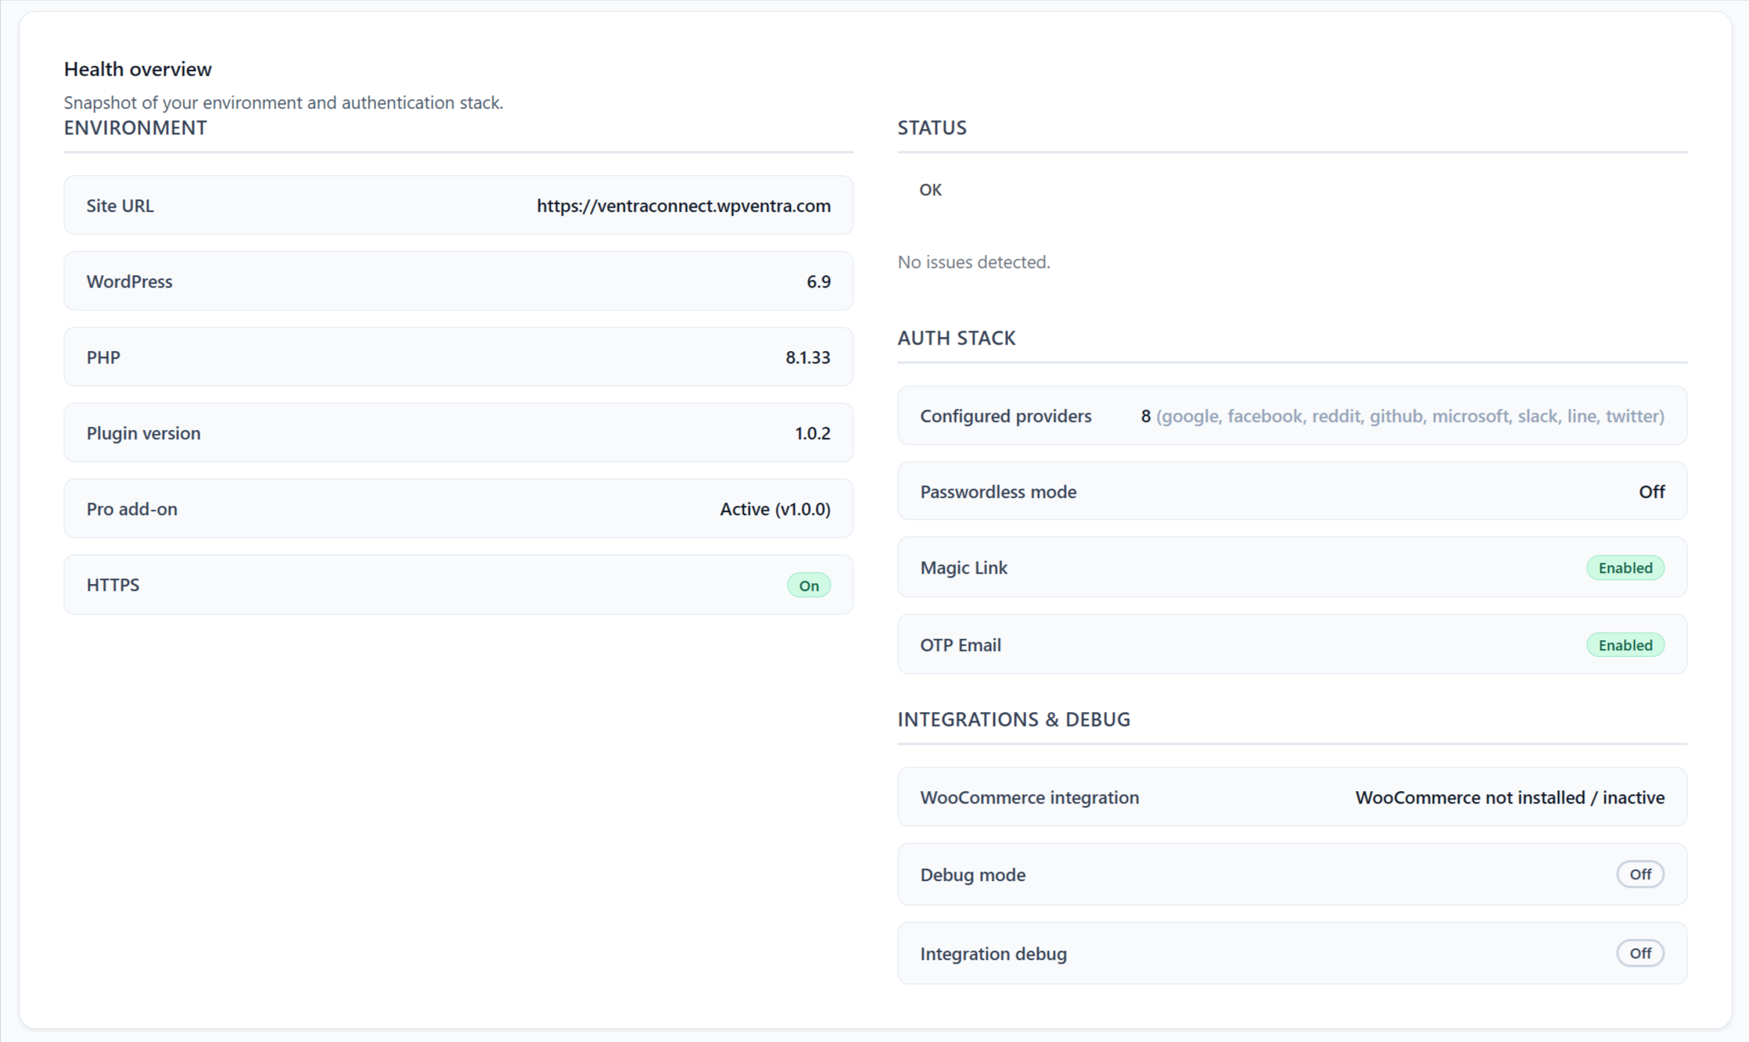Click the Environment section header
This screenshot has height=1042, width=1749.
click(x=135, y=127)
